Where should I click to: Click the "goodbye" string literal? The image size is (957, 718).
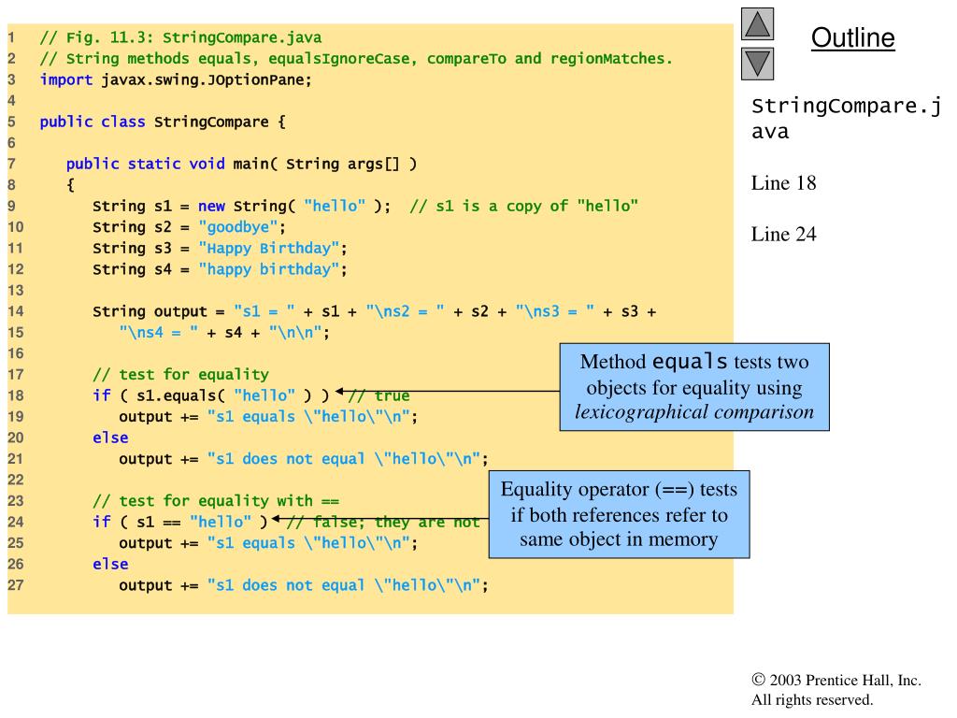tap(237, 228)
